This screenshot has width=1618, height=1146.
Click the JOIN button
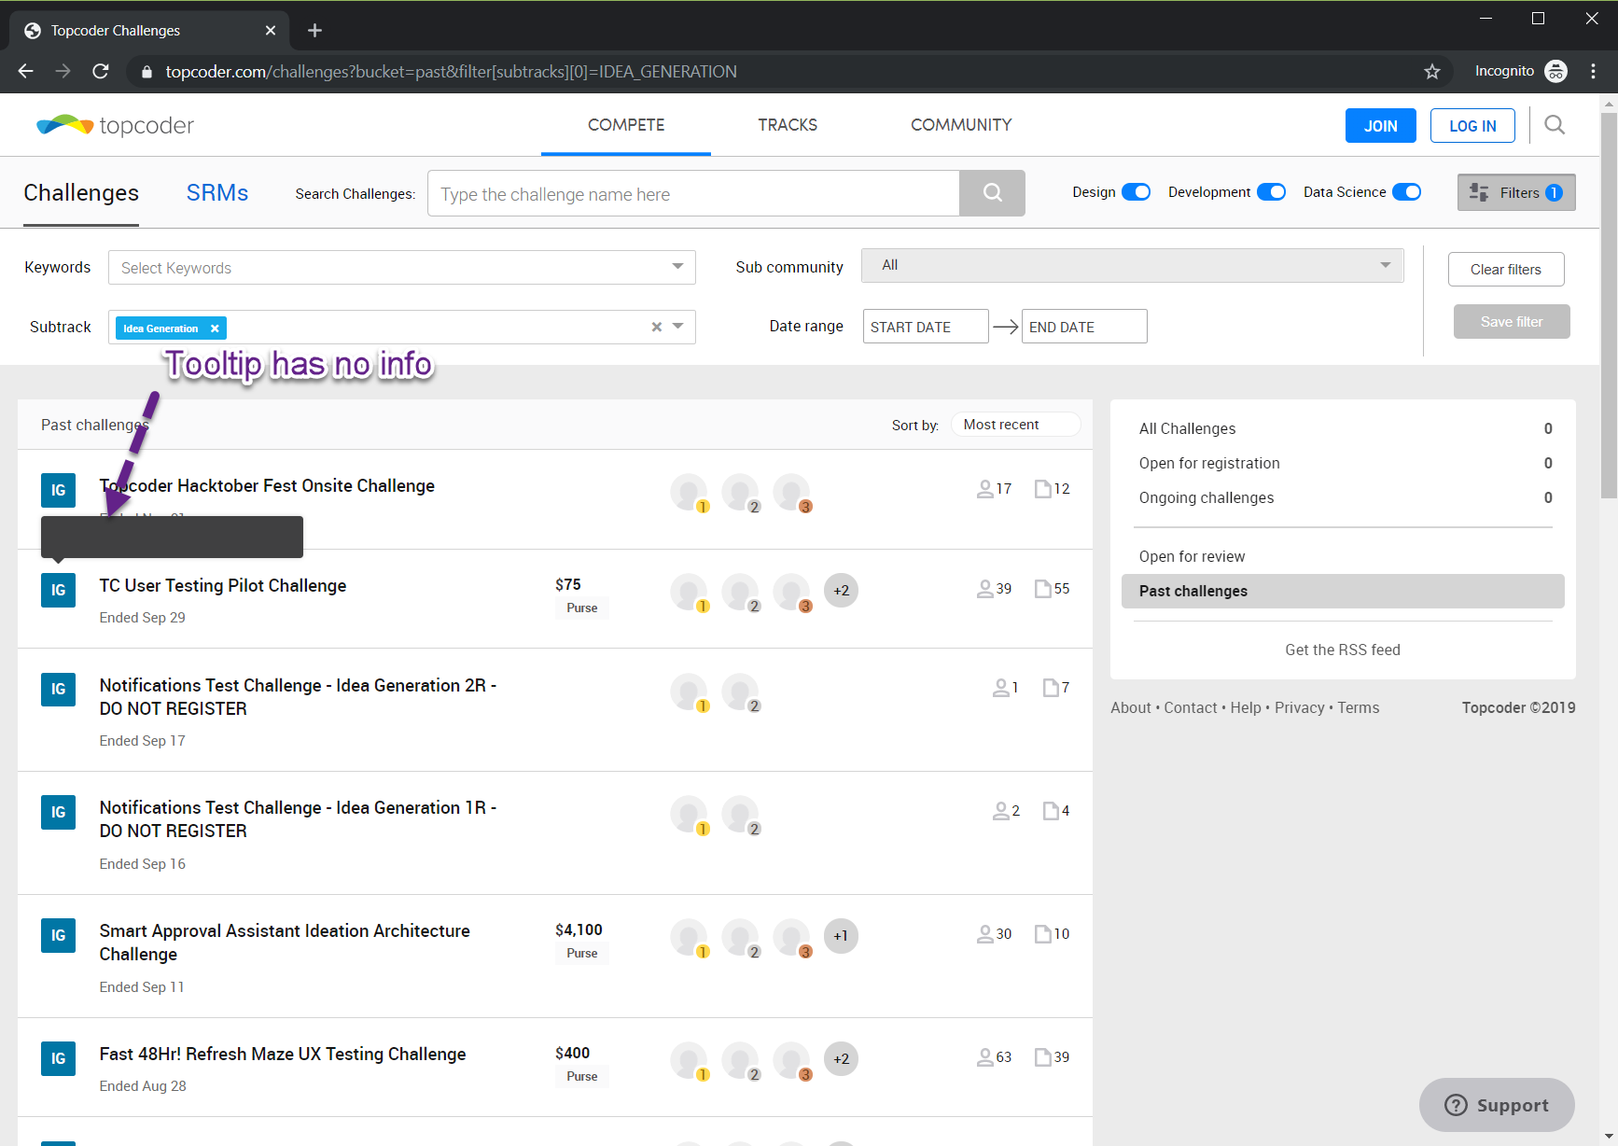coord(1381,126)
